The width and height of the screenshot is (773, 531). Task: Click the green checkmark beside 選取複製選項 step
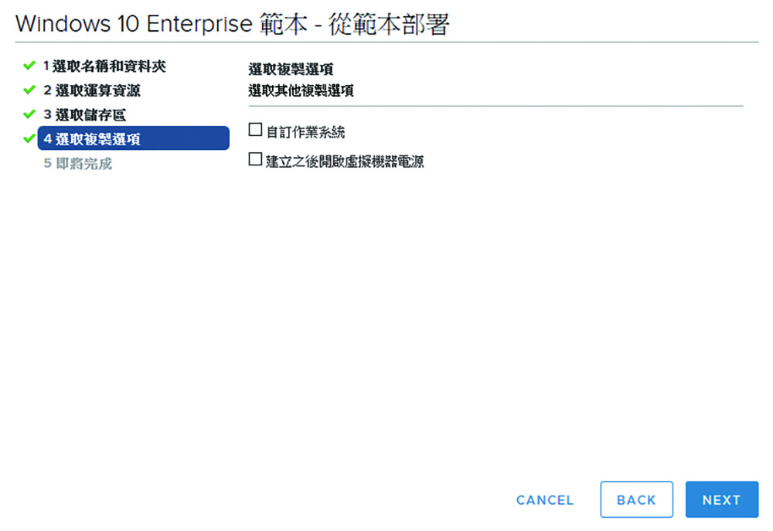(29, 138)
